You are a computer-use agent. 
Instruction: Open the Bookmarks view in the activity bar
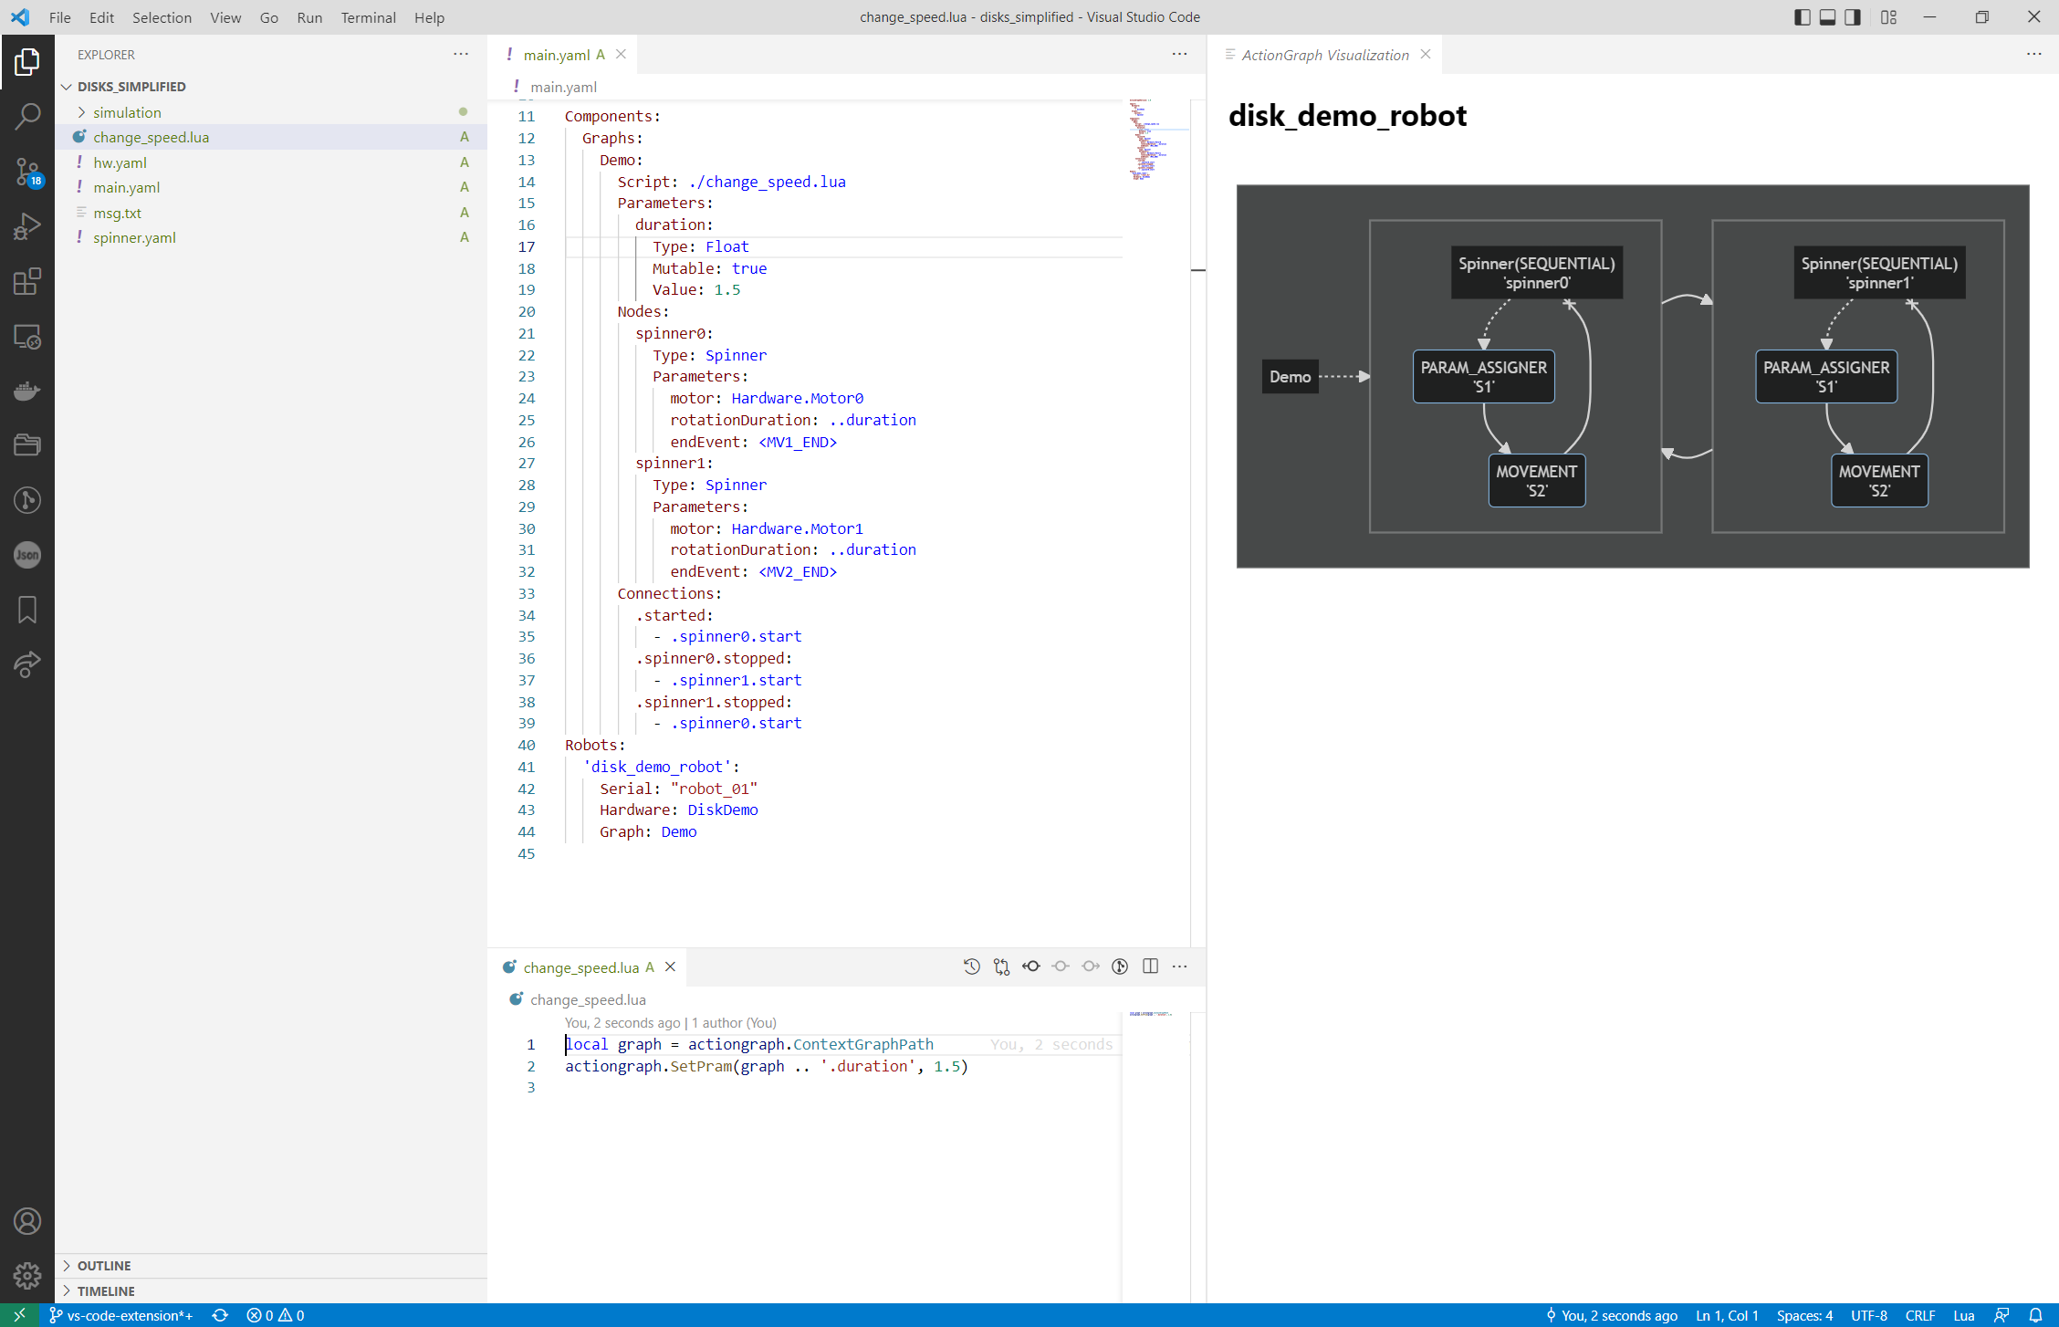click(x=27, y=610)
